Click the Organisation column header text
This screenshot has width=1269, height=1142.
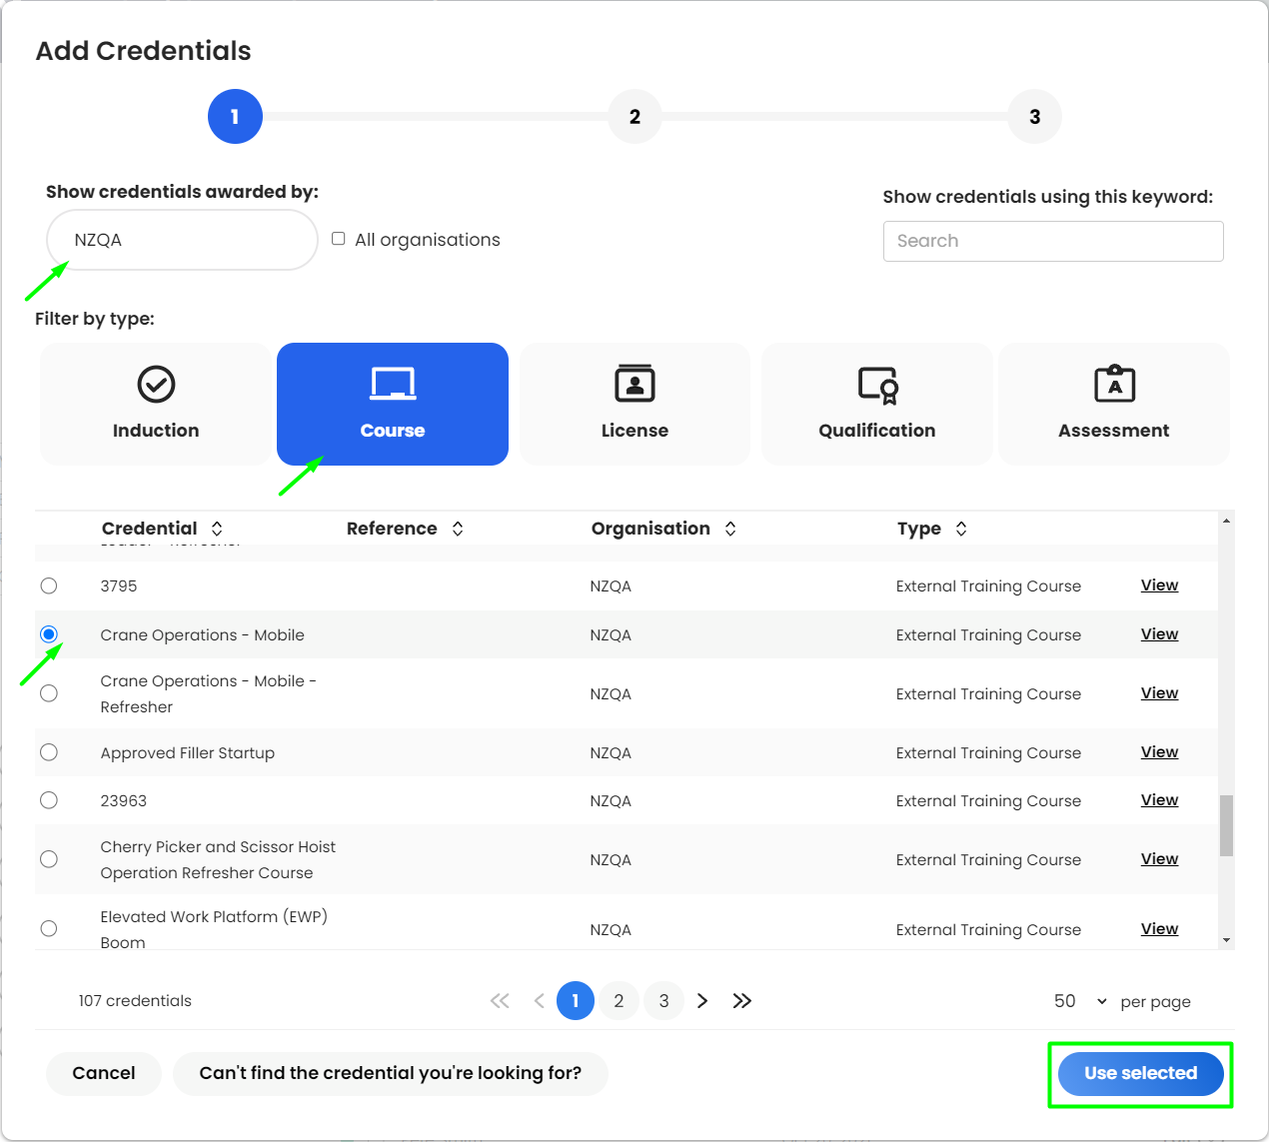coord(650,529)
